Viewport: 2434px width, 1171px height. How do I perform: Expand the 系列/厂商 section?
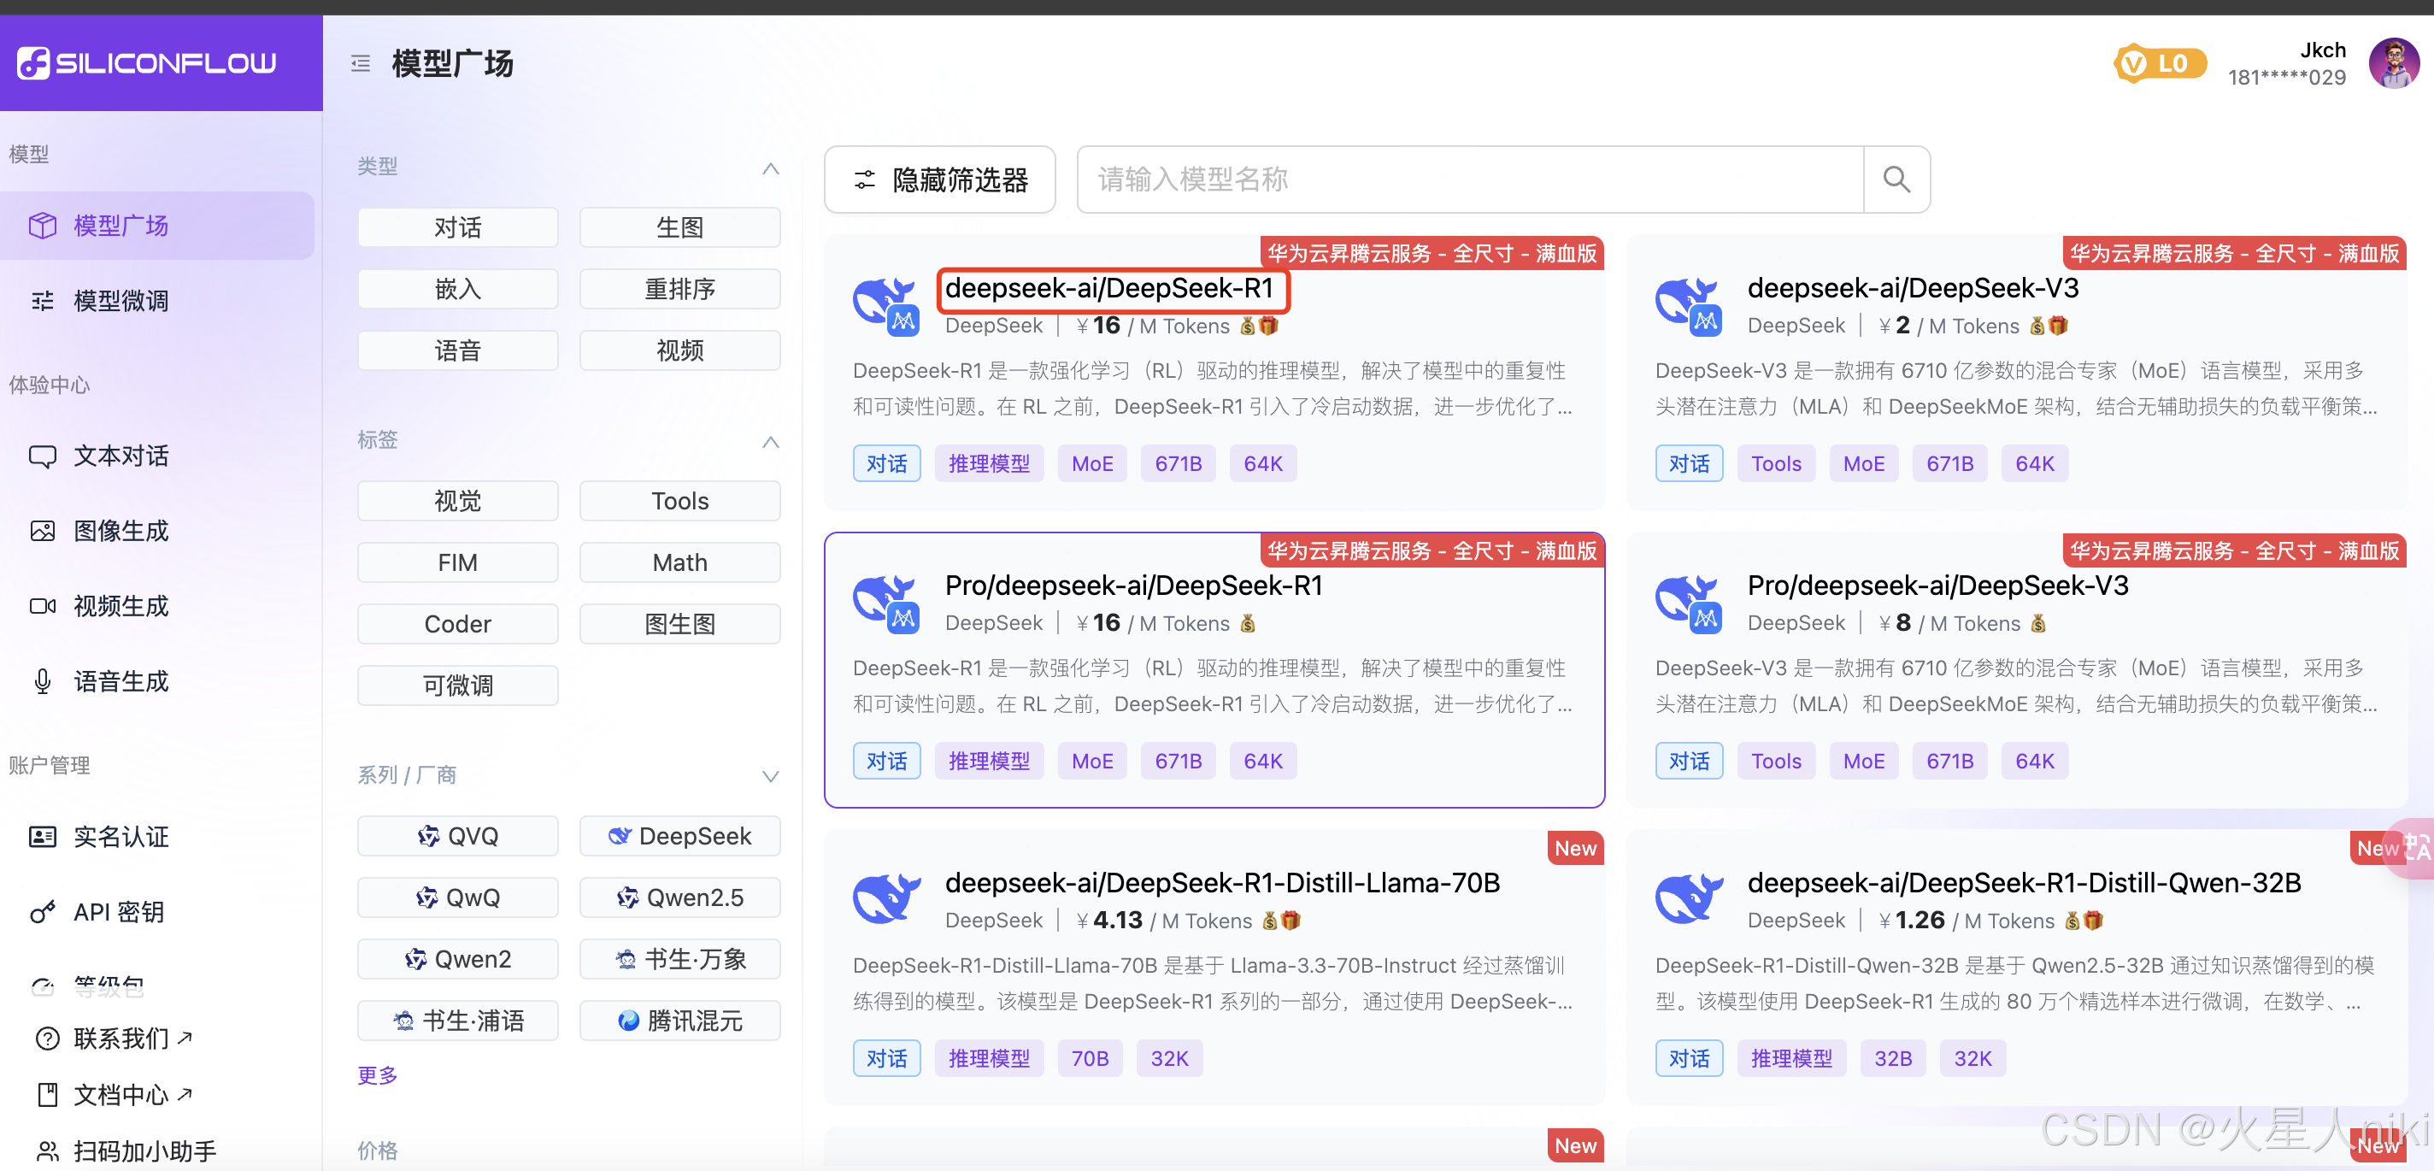771,776
